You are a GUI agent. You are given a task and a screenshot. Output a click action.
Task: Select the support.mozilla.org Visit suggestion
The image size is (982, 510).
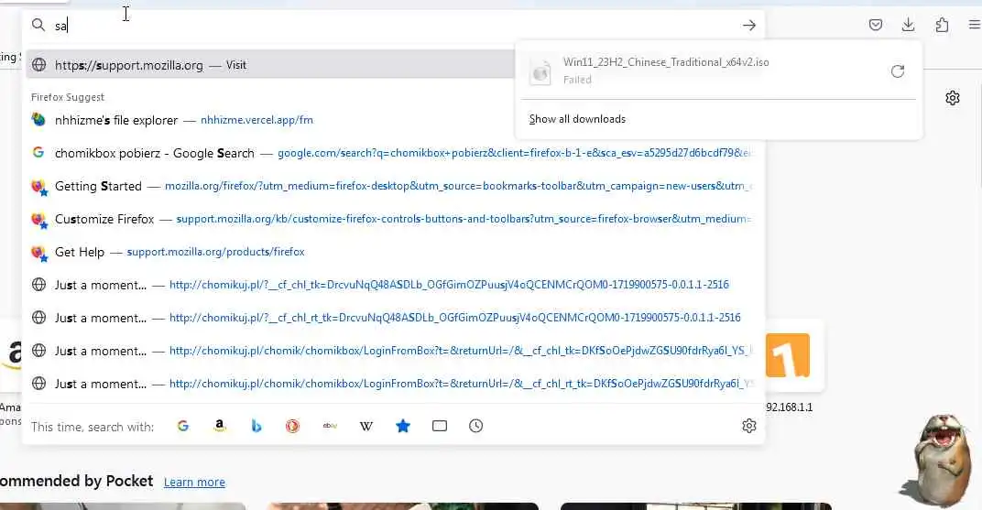point(270,65)
